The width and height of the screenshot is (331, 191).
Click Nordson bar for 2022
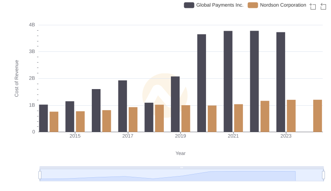pyautogui.click(x=265, y=116)
